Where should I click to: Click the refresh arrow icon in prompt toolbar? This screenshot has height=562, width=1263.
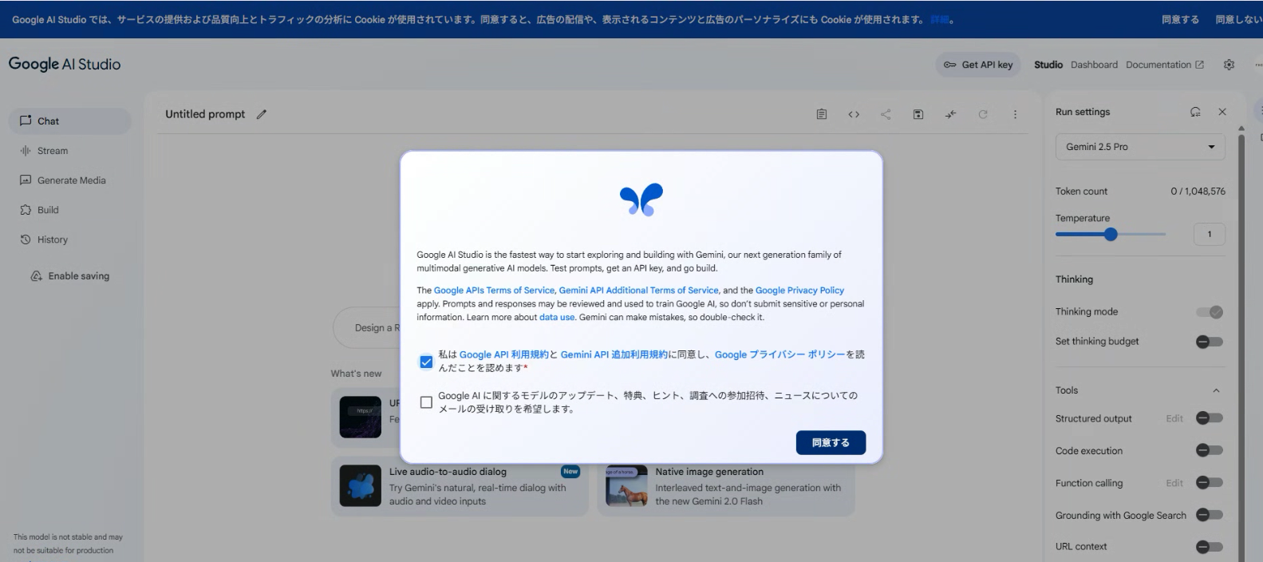point(983,114)
